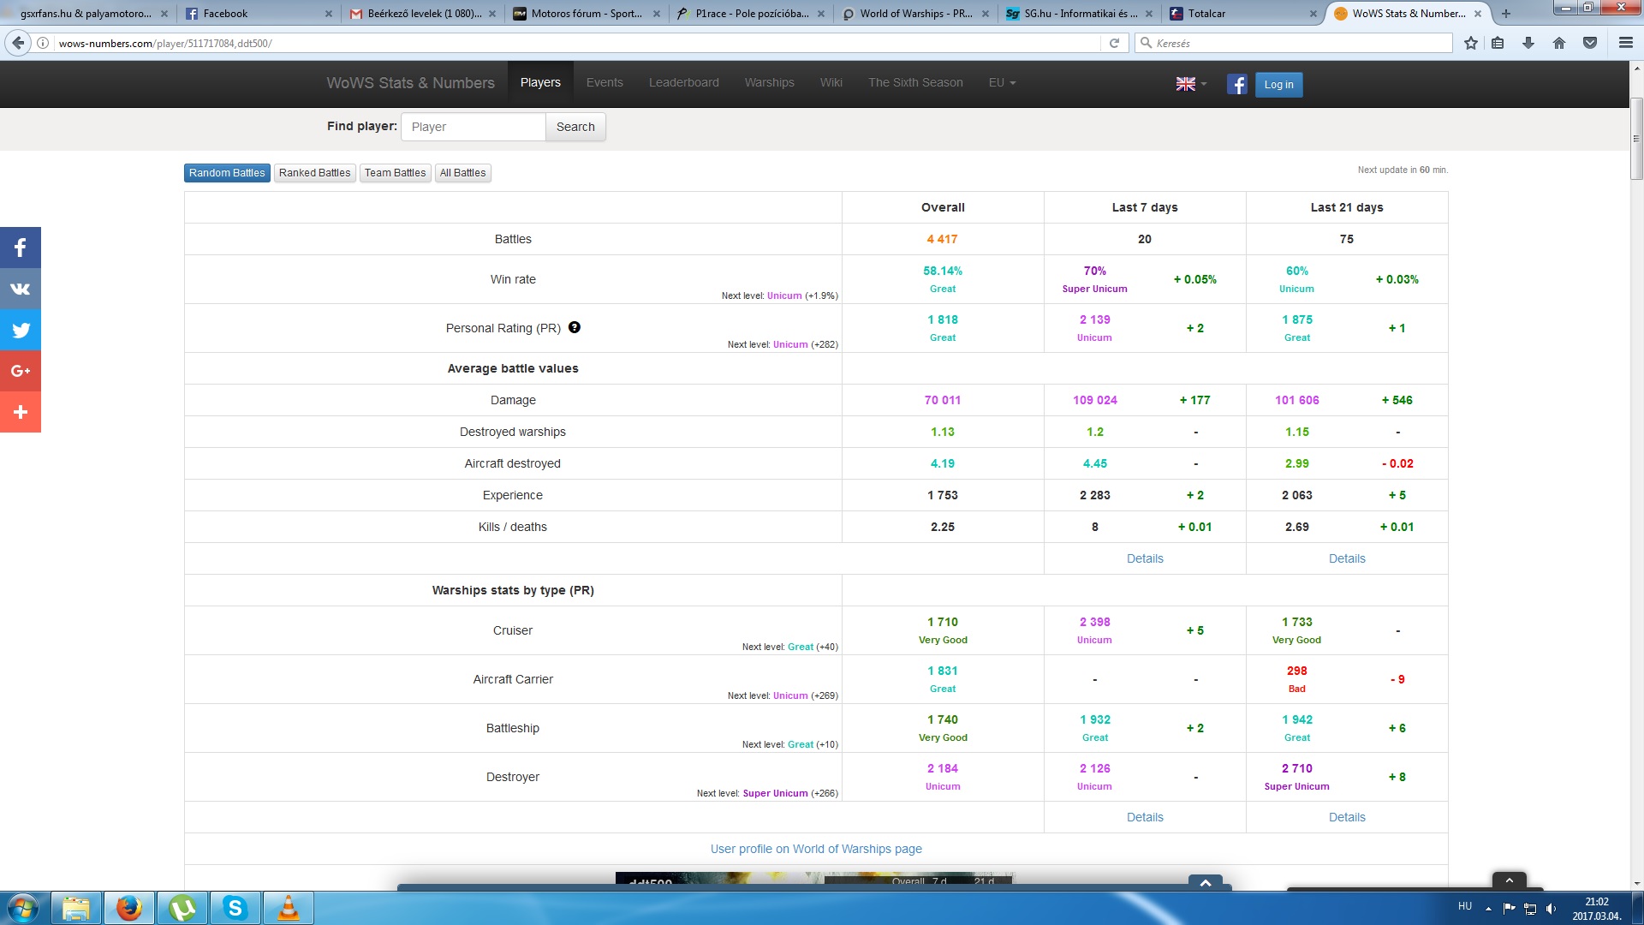The height and width of the screenshot is (925, 1644).
Task: Click the Log in button
Action: pyautogui.click(x=1278, y=85)
